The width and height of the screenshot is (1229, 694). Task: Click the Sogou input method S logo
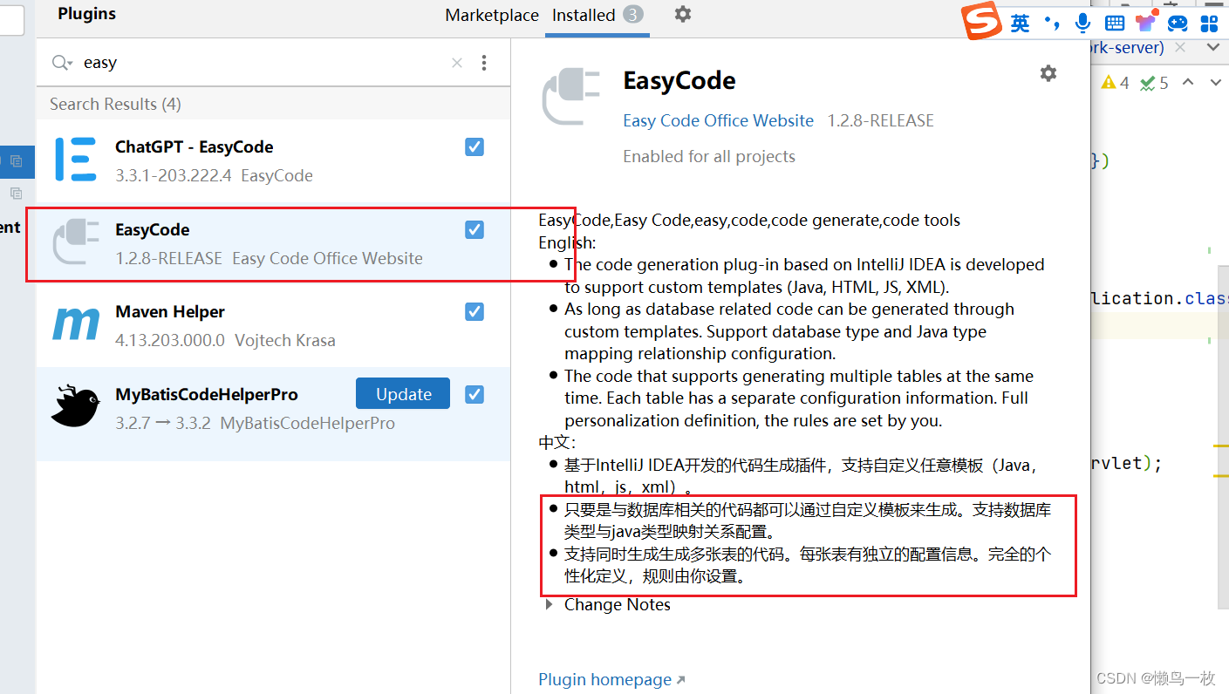[981, 22]
